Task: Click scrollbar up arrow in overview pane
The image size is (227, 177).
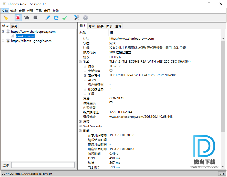Action: click(223, 39)
